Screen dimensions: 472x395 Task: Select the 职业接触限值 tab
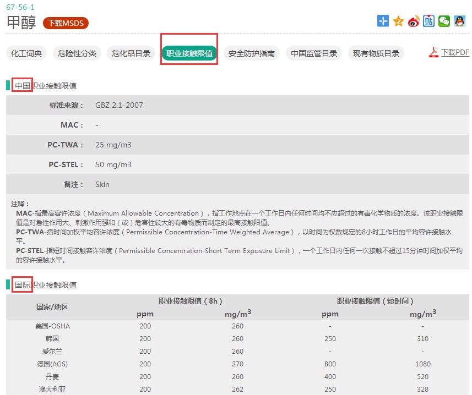pyautogui.click(x=189, y=53)
